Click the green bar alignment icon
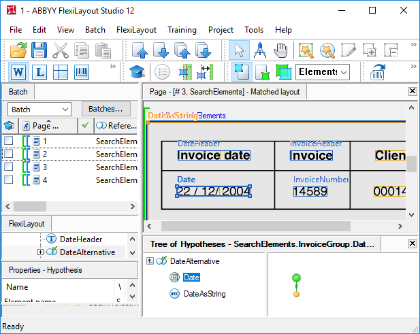 pos(185,72)
